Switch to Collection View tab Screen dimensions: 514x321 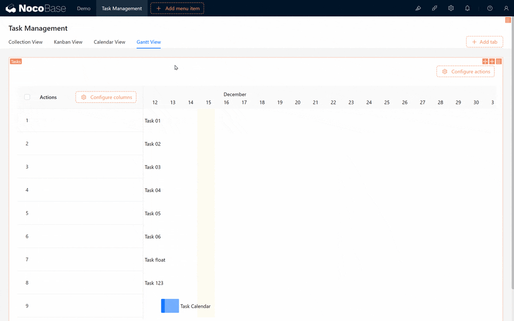(26, 42)
